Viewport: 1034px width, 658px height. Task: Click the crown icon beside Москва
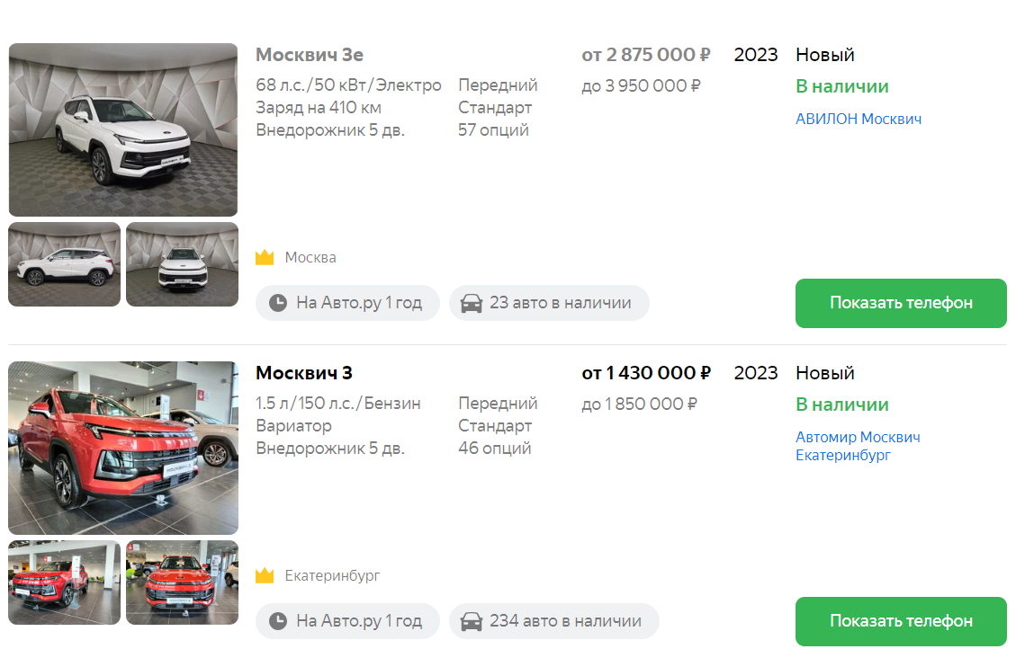tap(265, 258)
